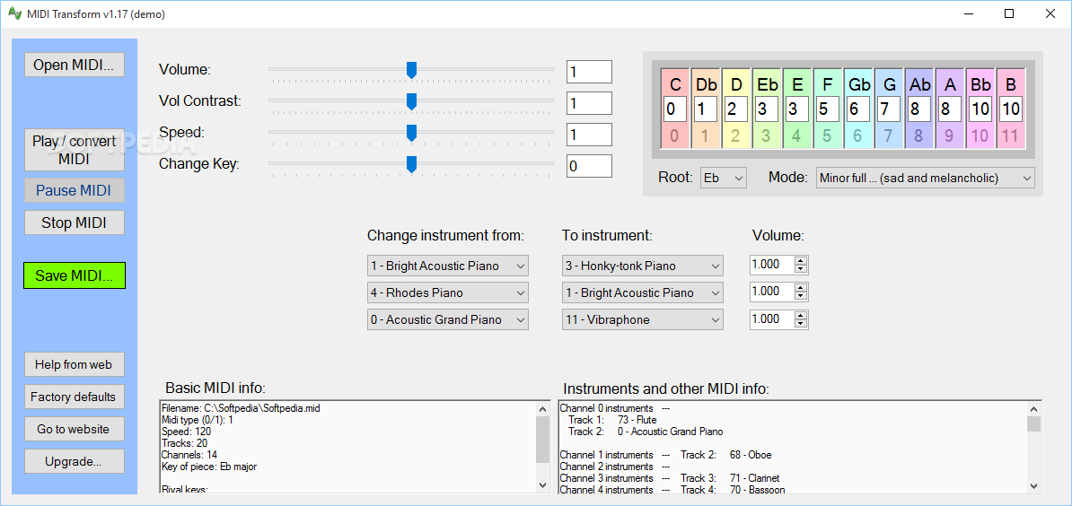
Task: Click the note mapping field under Db
Action: [x=707, y=109]
